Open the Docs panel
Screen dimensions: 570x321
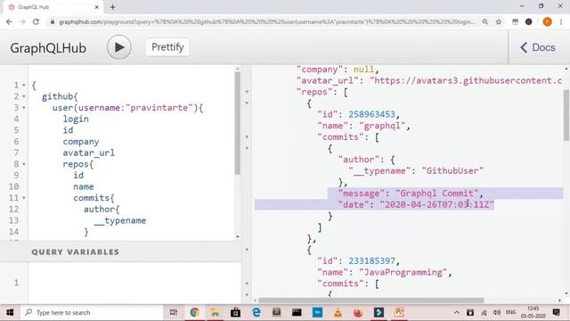coord(538,47)
